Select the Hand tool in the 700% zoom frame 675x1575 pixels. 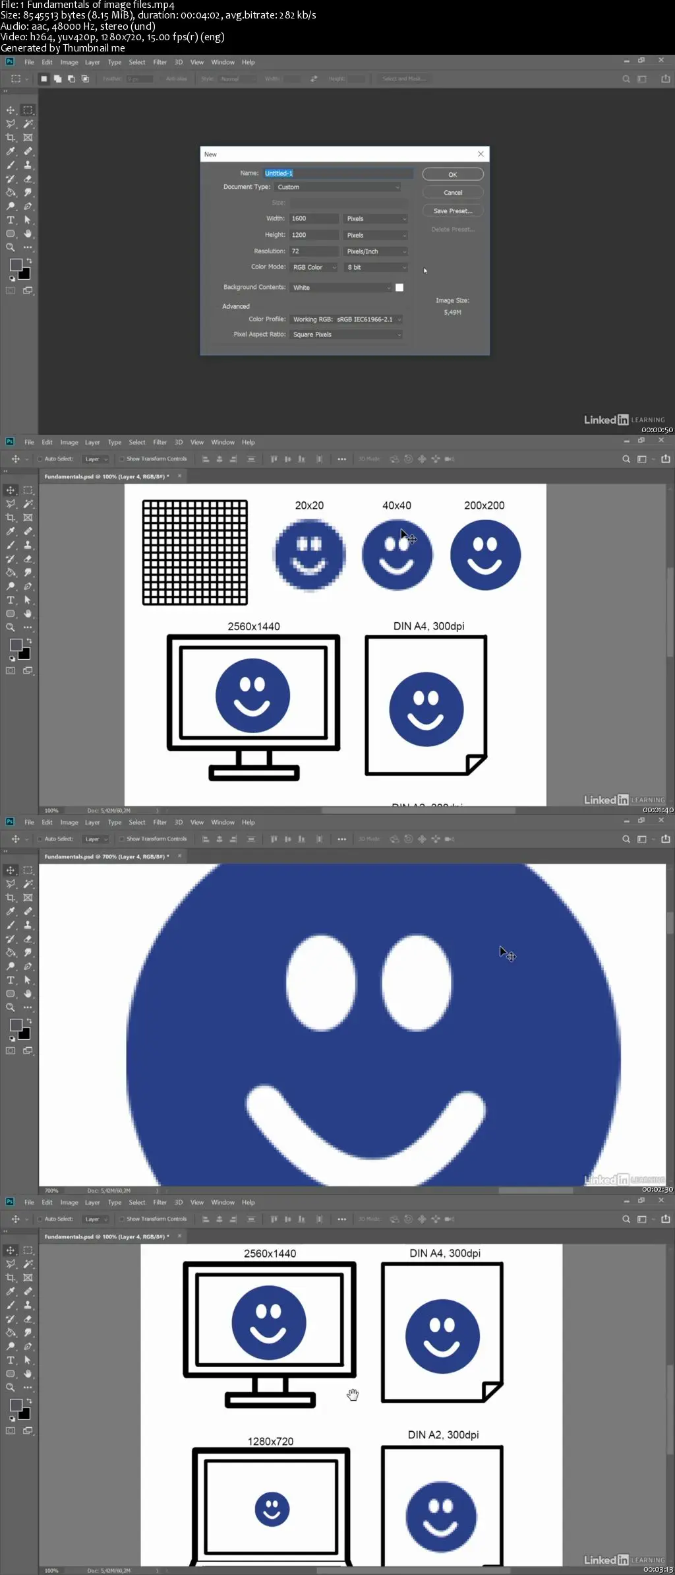(x=28, y=994)
